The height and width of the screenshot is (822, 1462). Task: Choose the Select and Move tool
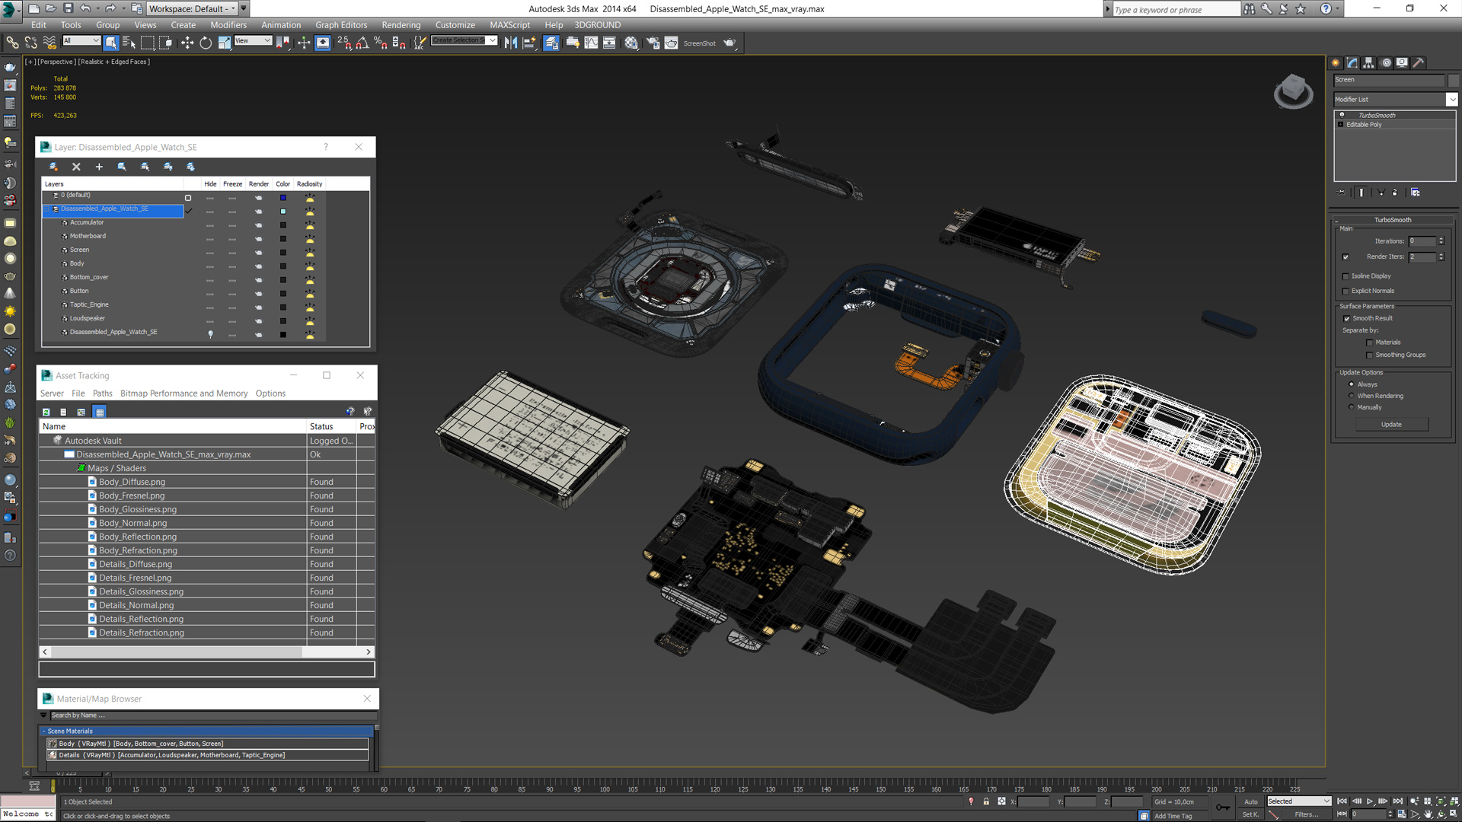[187, 43]
